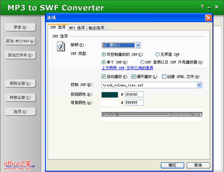Expand the 控制 SWF file dropdown
The height and width of the screenshot is (172, 224).
coord(199,85)
